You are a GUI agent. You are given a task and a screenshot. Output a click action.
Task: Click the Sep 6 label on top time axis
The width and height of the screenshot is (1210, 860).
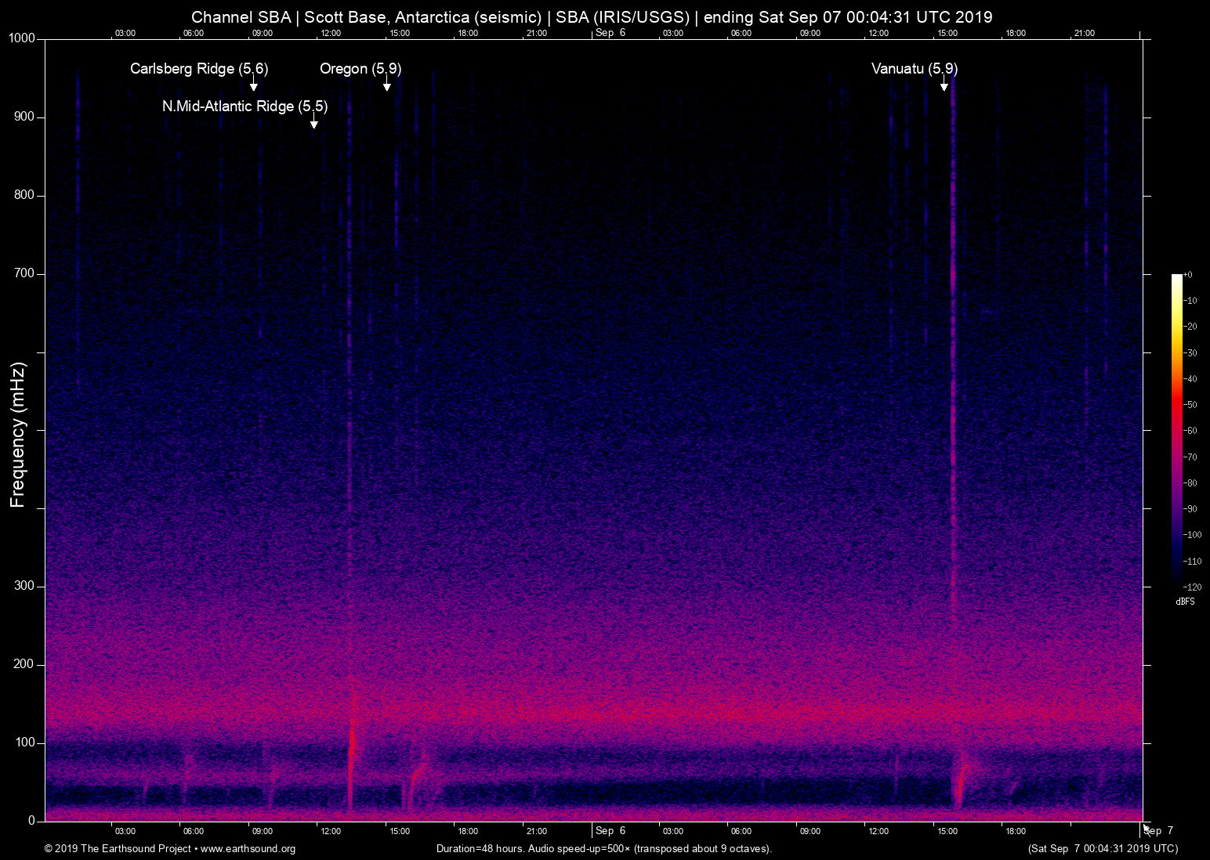610,33
